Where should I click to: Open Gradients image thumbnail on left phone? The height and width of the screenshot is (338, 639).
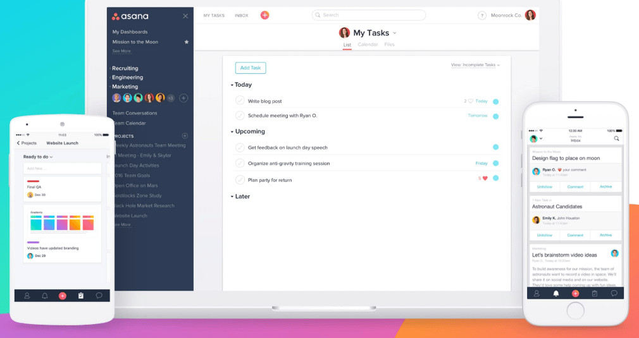(63, 222)
